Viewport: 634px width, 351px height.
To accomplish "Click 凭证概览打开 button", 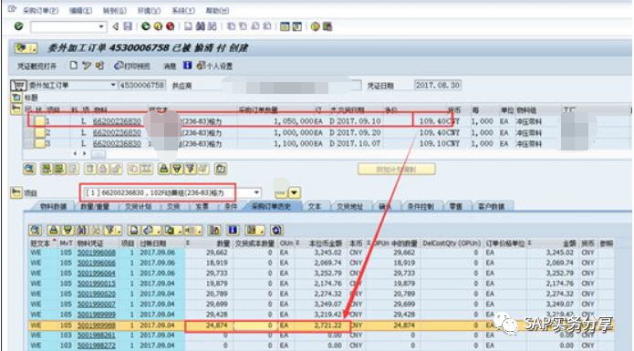I will 36,66.
